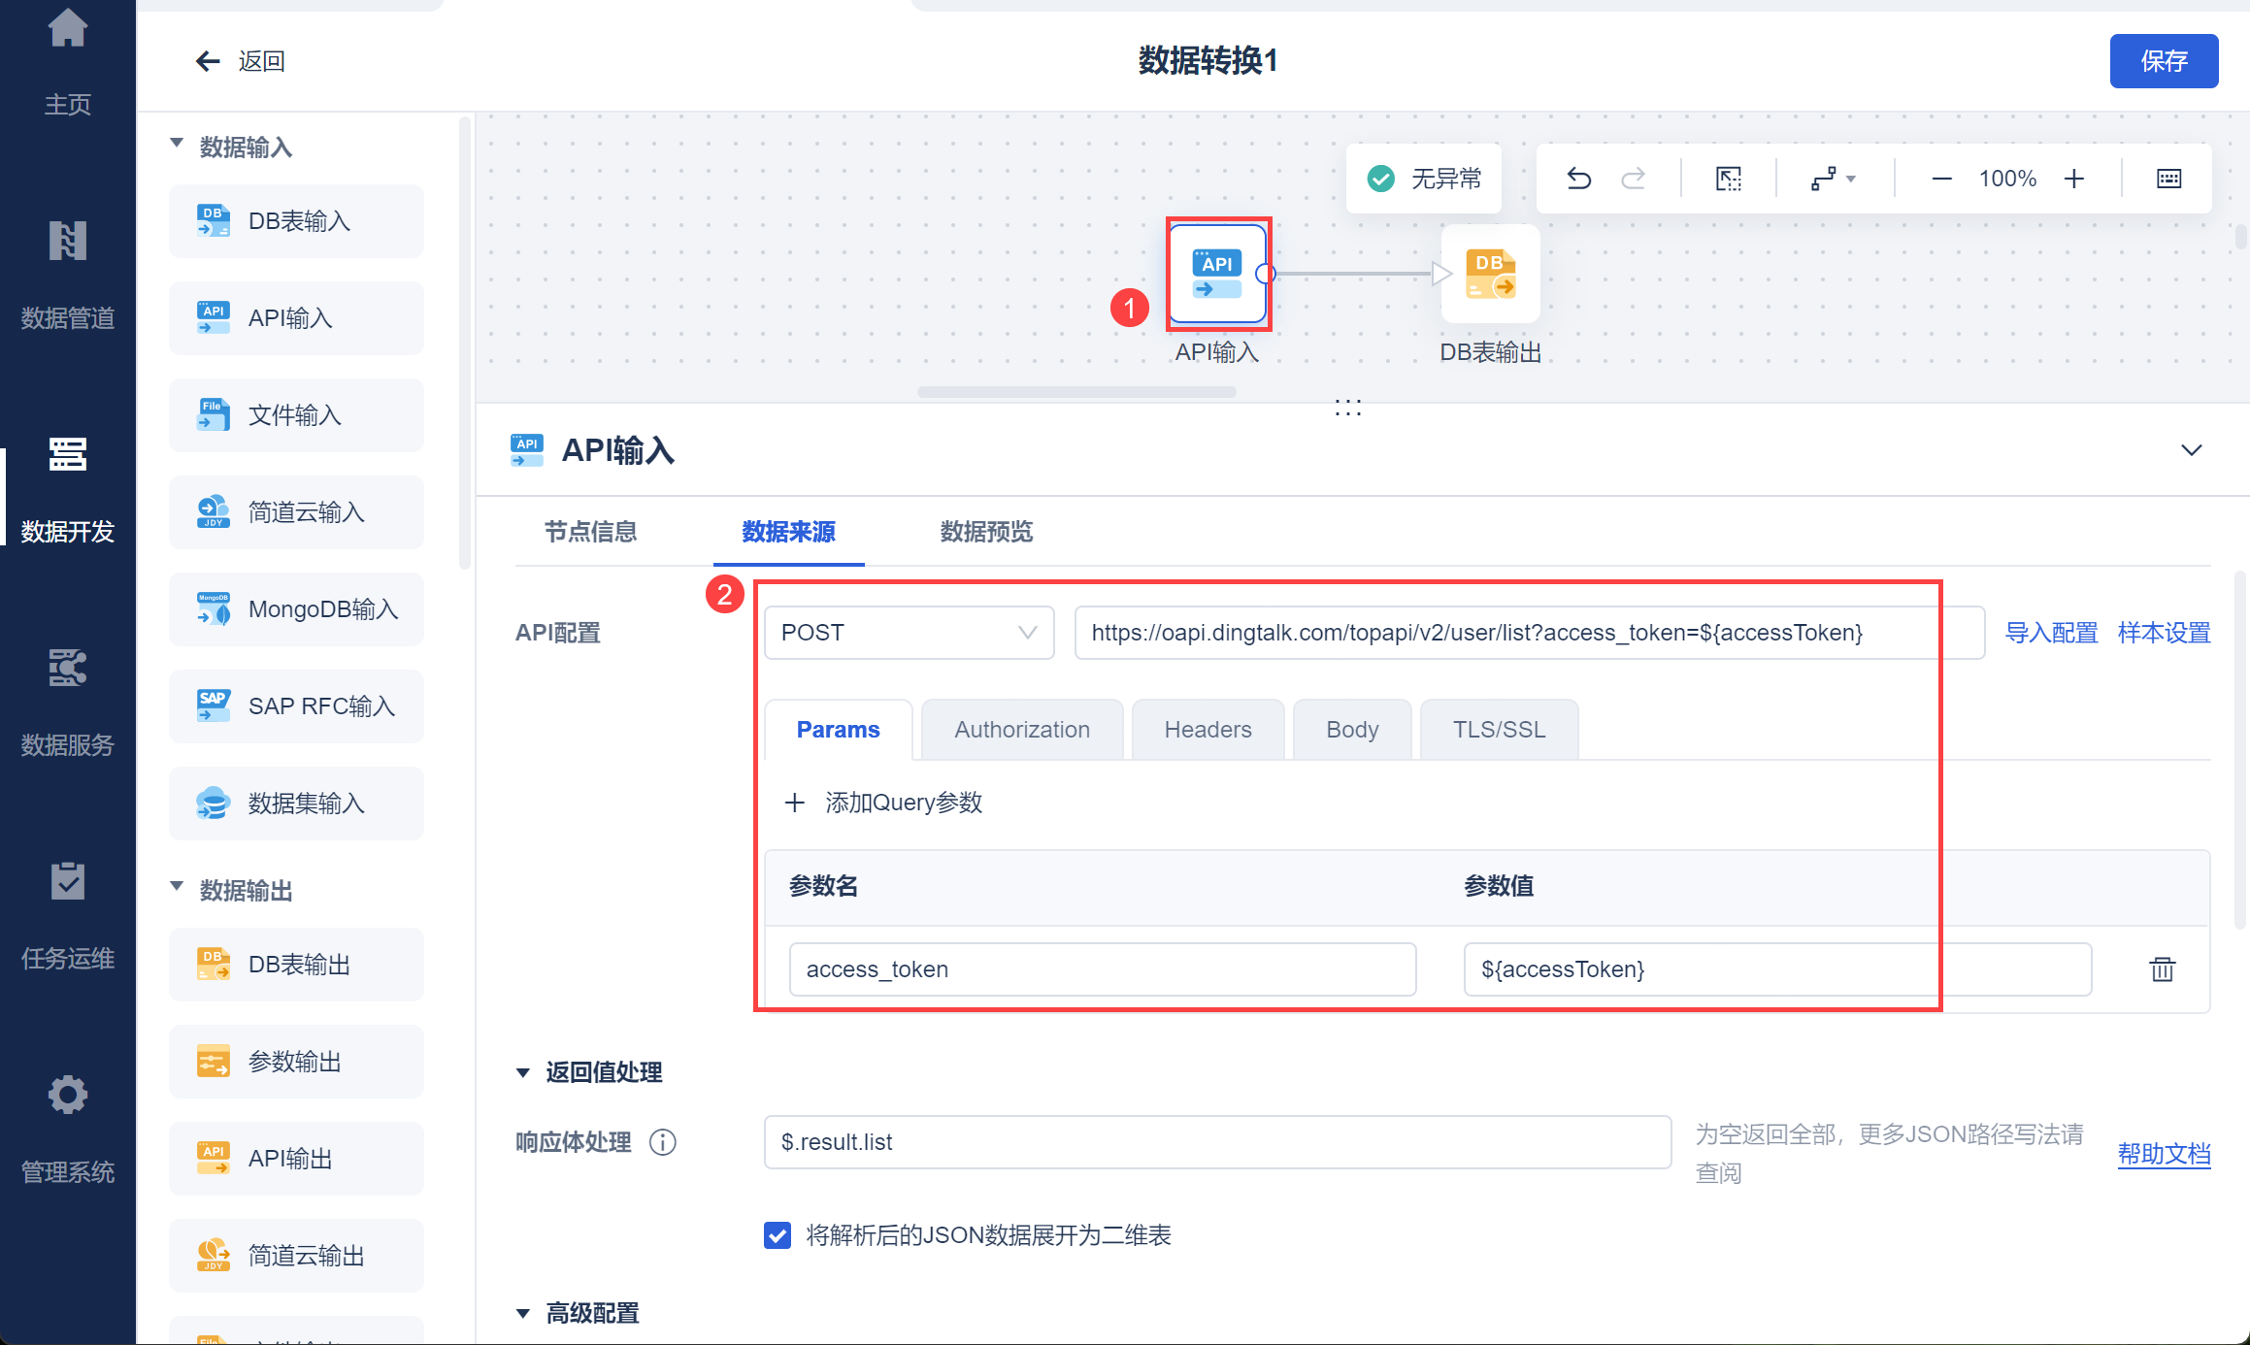Open the Headers tab

click(1208, 730)
